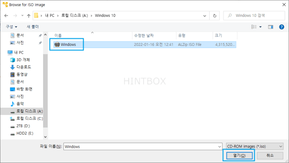Expand the address bar history dropdown

point(204,16)
